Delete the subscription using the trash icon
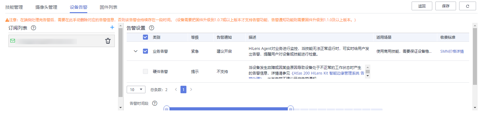 pyautogui.click(x=108, y=41)
